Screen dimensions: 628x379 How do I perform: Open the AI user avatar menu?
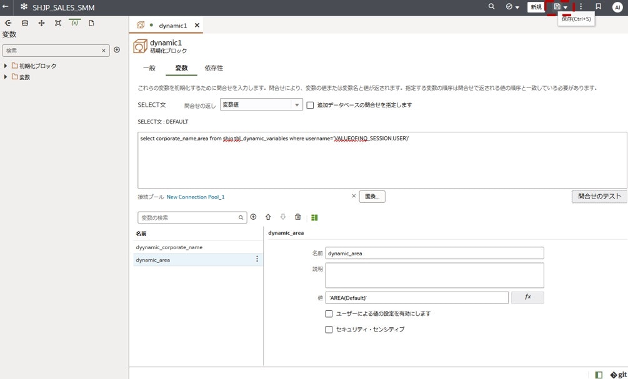coord(617,7)
